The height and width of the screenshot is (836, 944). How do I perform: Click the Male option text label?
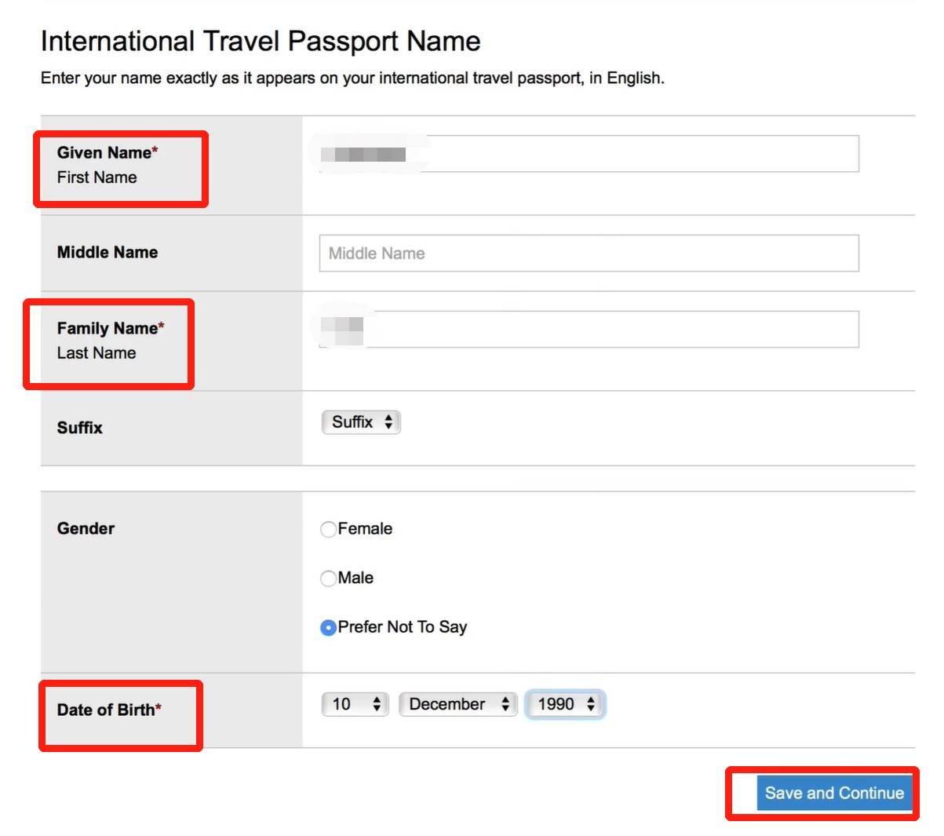[355, 579]
